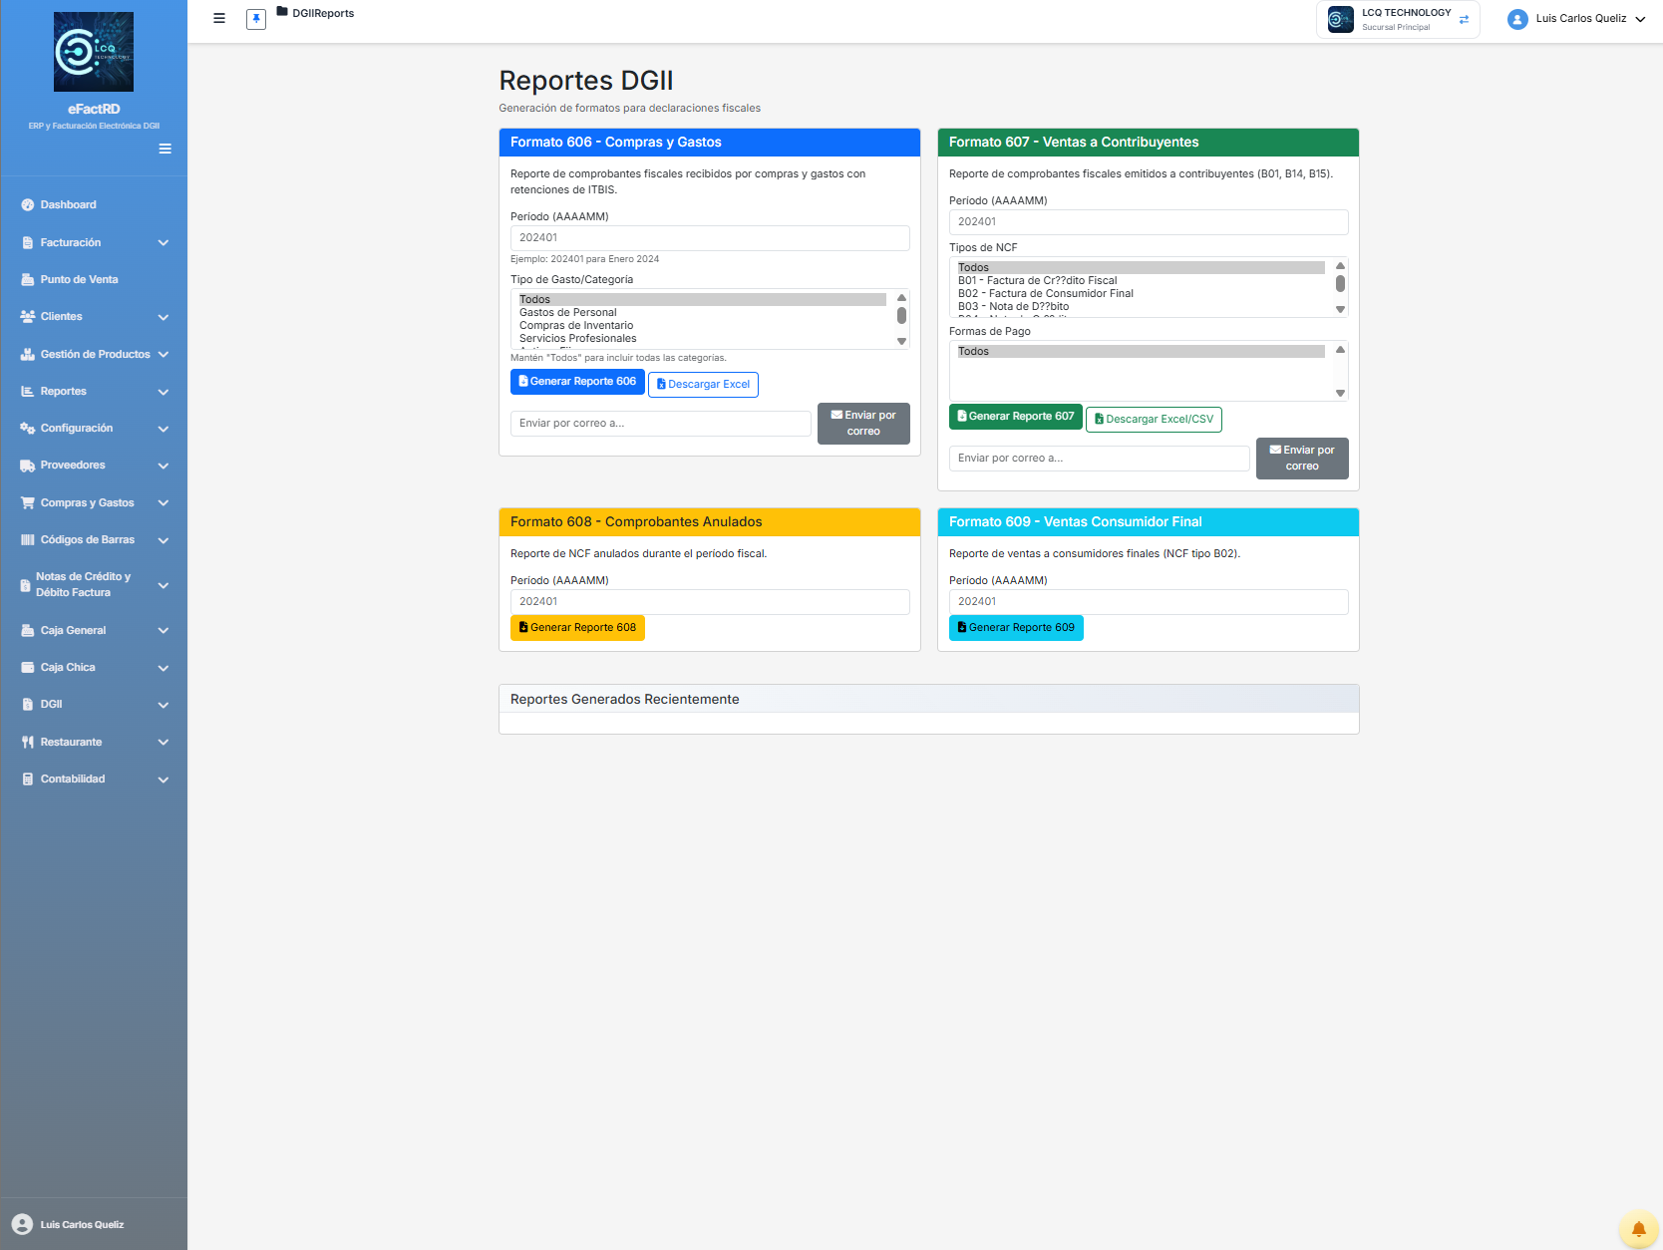Click the pin icon in top bar

(x=256, y=19)
